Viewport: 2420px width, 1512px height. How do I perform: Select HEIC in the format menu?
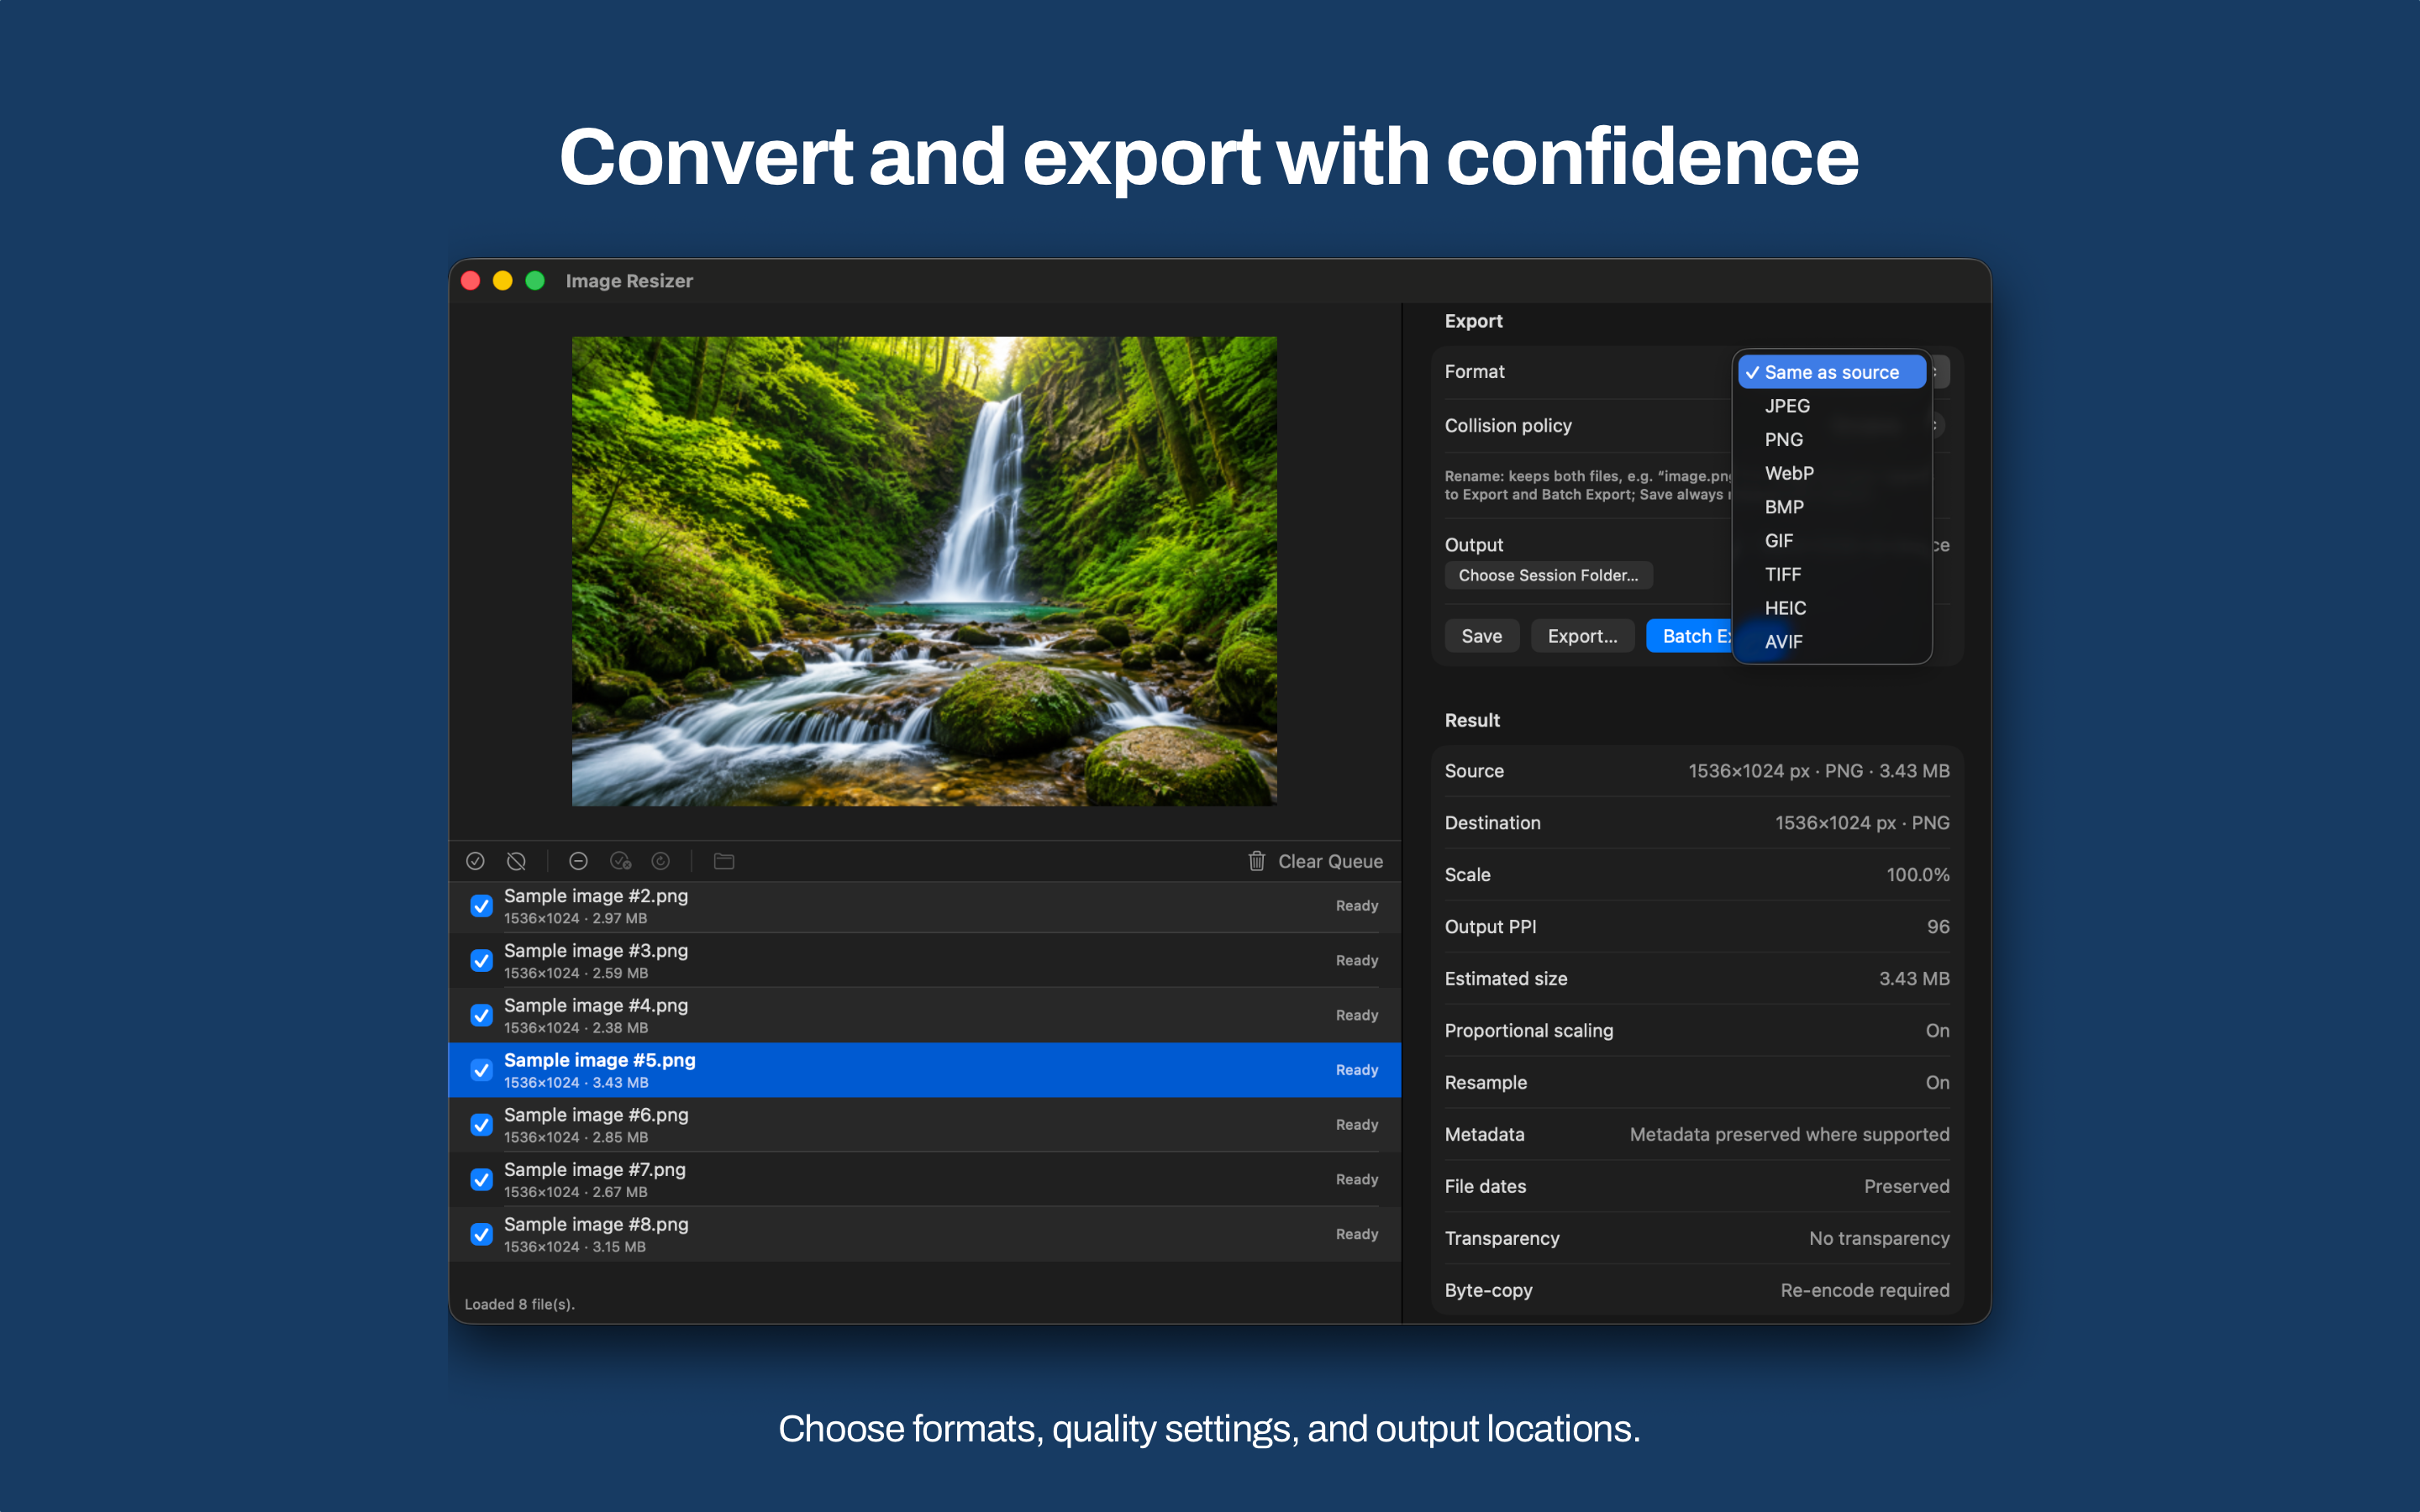1832,608
